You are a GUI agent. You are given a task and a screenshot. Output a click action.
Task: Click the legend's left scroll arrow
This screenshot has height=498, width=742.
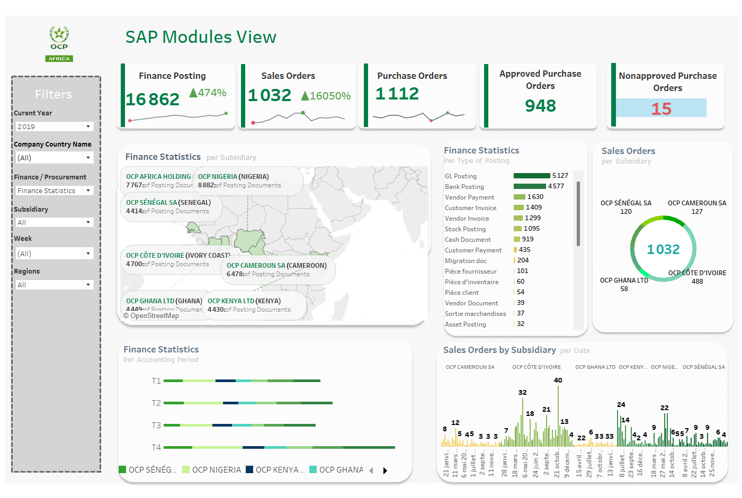point(371,470)
